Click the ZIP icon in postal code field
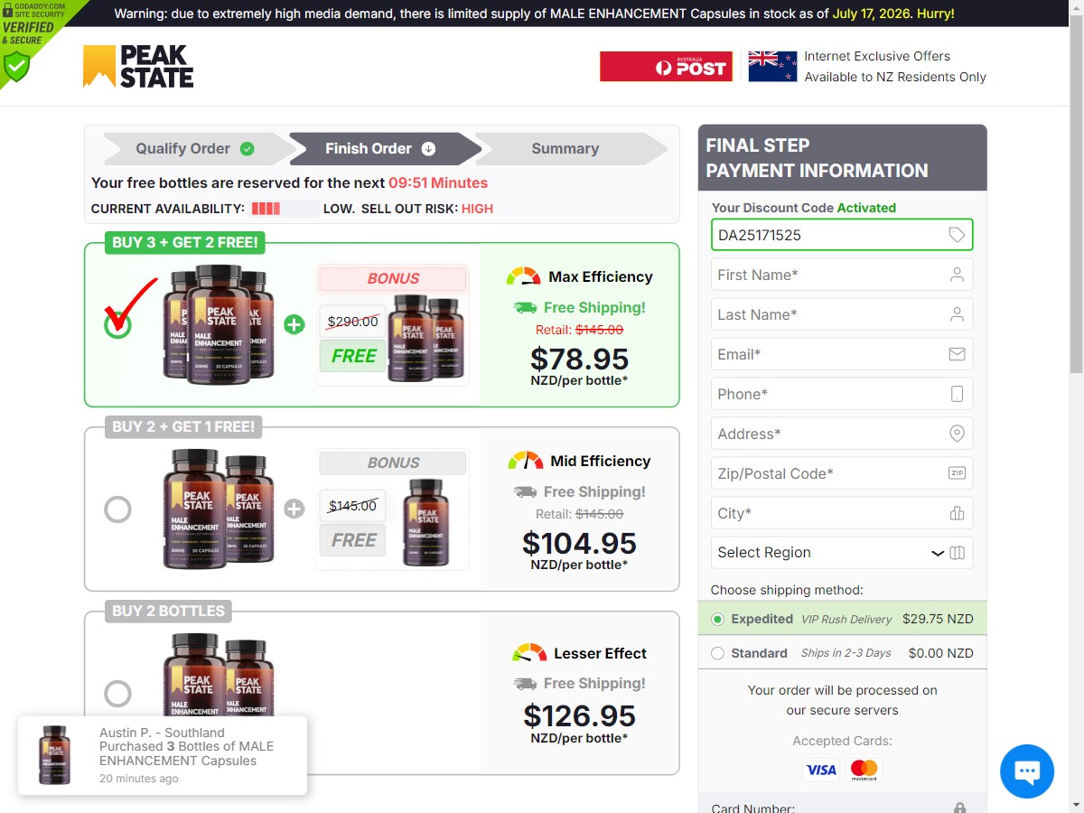 point(957,473)
